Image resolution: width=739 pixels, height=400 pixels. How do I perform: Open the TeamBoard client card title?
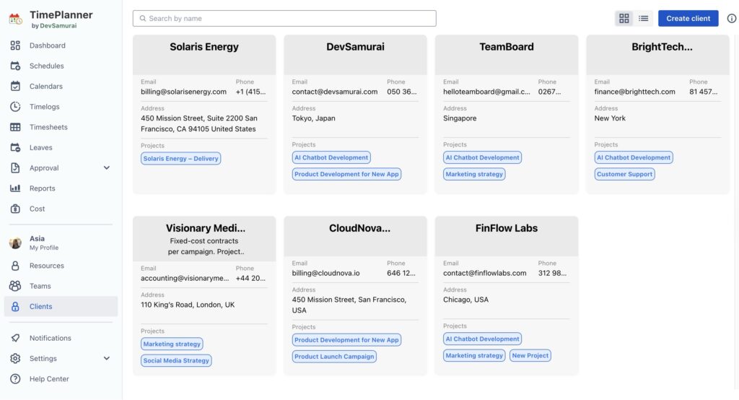click(x=506, y=47)
